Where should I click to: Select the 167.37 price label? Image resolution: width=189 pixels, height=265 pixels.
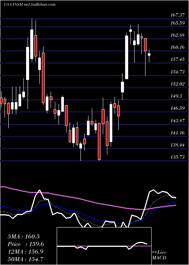coord(177,15)
